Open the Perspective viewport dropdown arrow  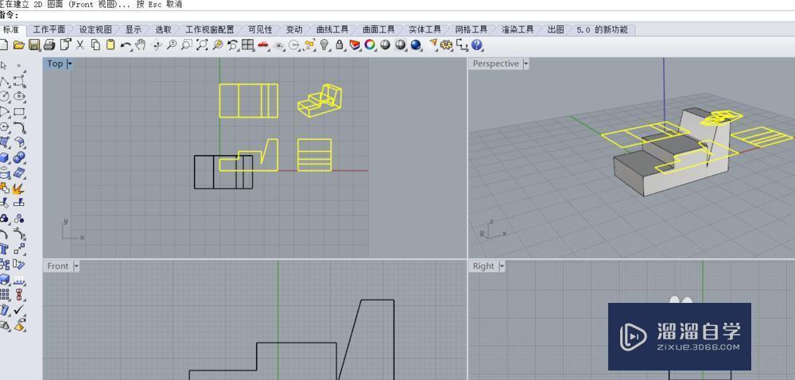(525, 64)
